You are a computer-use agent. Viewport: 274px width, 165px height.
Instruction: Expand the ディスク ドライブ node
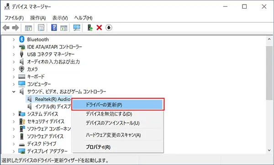14,144
